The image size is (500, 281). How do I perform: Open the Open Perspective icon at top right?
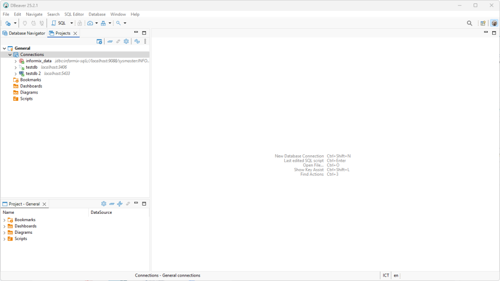click(483, 23)
